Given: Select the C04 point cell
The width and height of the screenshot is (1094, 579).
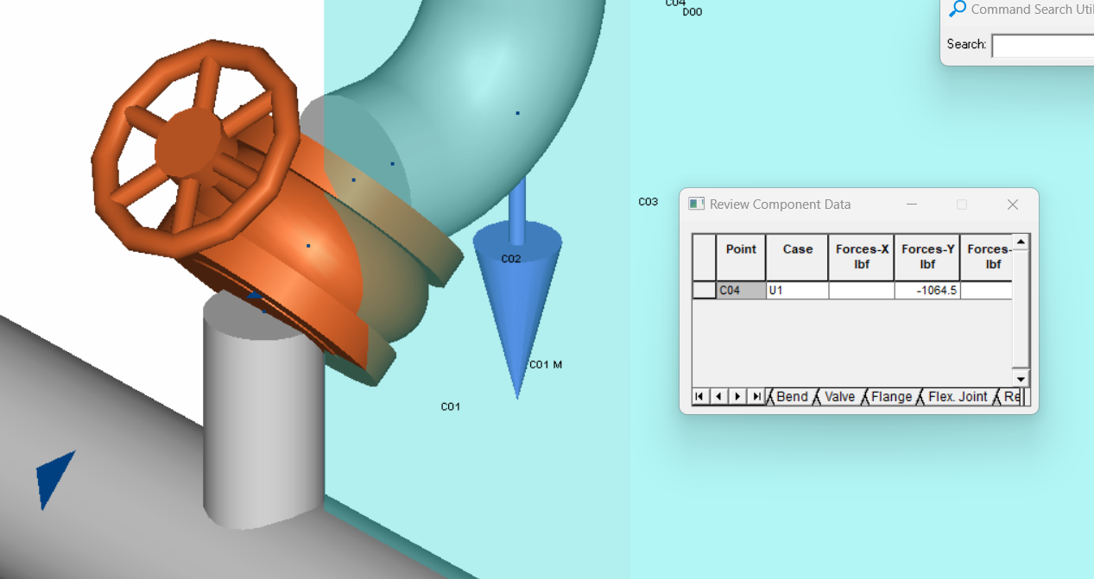Looking at the screenshot, I should [x=741, y=291].
